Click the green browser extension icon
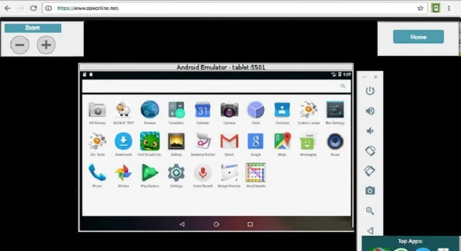 pyautogui.click(x=436, y=8)
